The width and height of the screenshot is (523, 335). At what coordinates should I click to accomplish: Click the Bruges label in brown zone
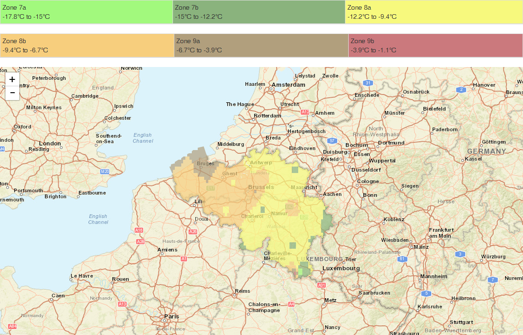click(206, 163)
